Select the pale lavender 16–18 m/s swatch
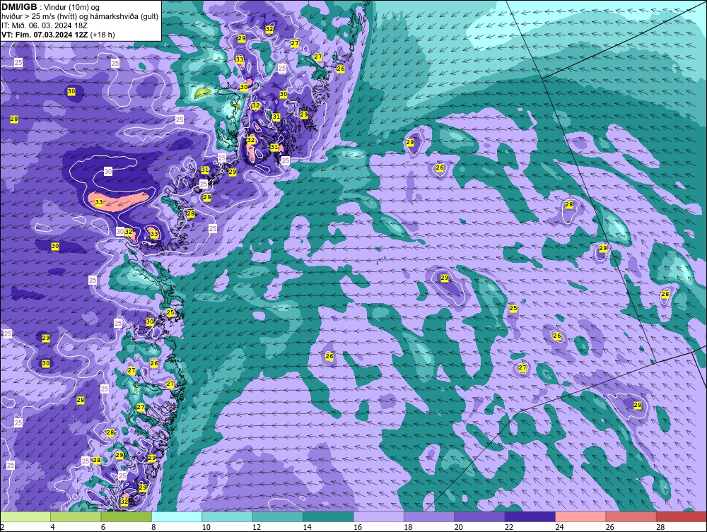Viewport: 707px width, 532px height. pyautogui.click(x=379, y=516)
